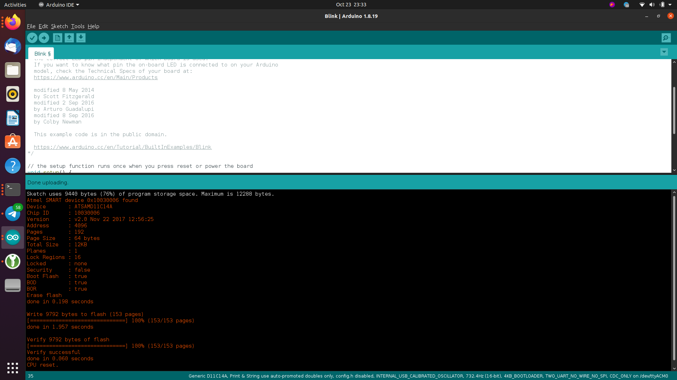The width and height of the screenshot is (677, 380).
Task: Click the setup function comment line
Action: point(140,166)
